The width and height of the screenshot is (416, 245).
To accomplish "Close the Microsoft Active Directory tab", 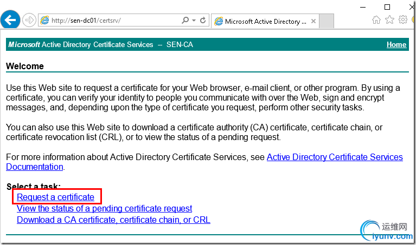I will point(313,21).
